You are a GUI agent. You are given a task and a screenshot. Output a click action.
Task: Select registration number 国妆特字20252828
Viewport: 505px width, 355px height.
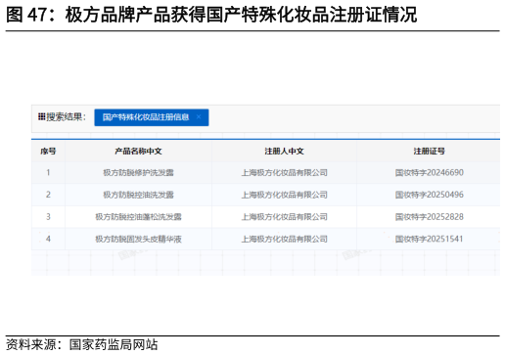[x=429, y=217]
